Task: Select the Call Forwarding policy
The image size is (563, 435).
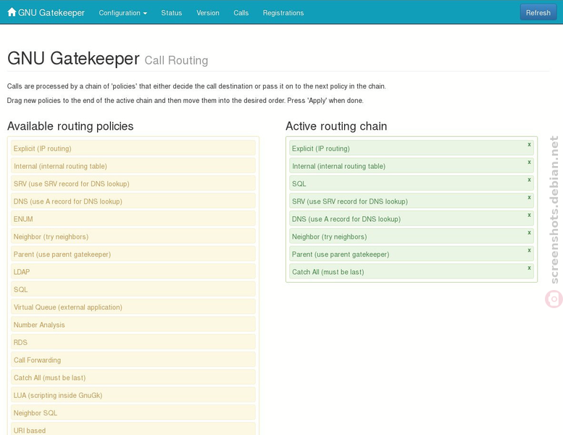Action: pyautogui.click(x=133, y=360)
